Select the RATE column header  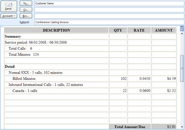tap(139, 30)
